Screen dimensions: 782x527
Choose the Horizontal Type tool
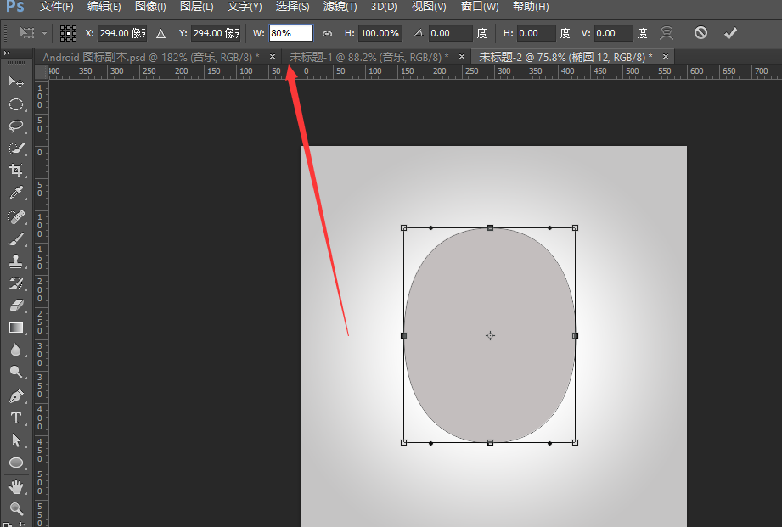coord(16,418)
